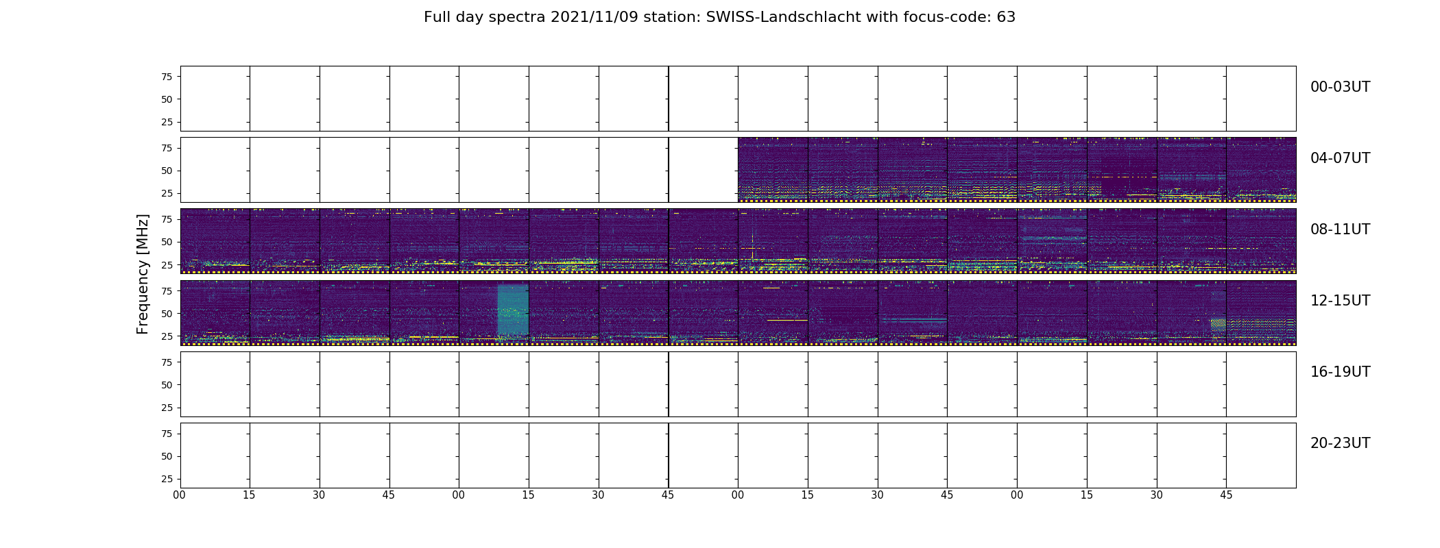The image size is (1440, 548).
Task: Click the dark purple rectangle in the 04-07UT spectrum
Action: click(x=1129, y=176)
